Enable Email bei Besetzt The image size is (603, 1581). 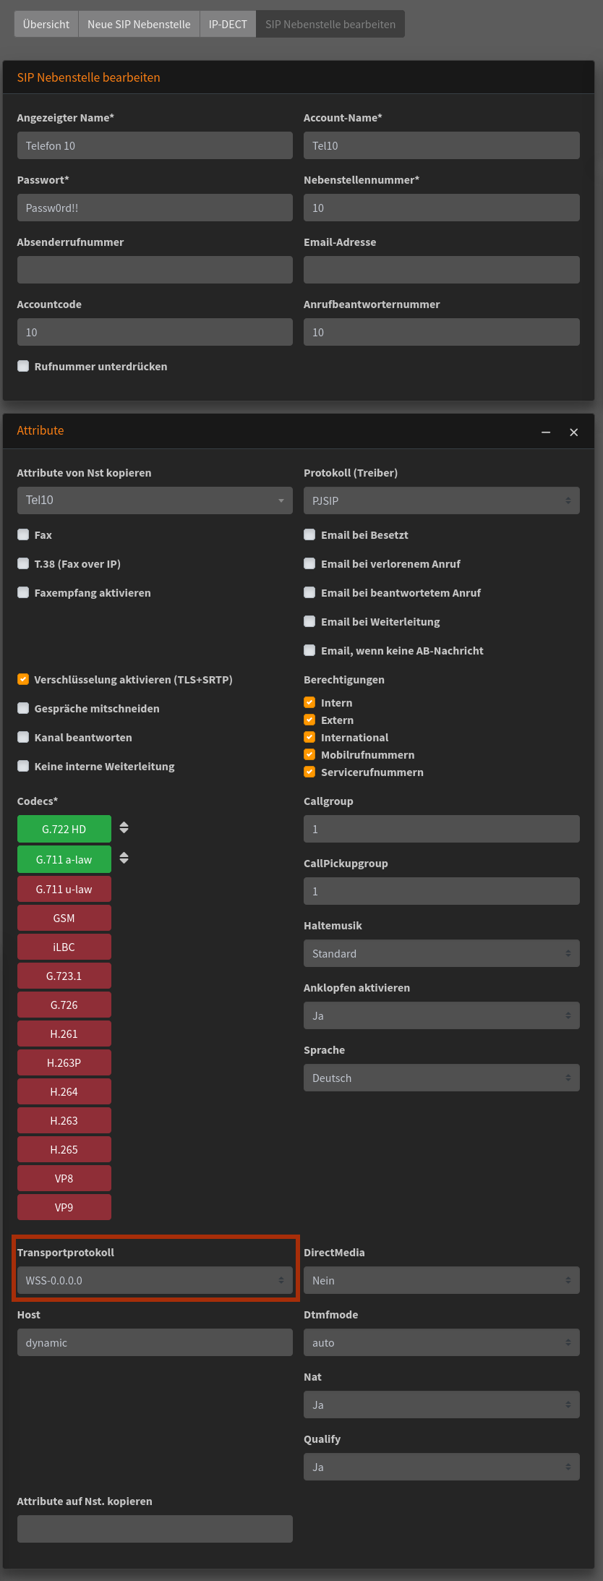point(309,534)
